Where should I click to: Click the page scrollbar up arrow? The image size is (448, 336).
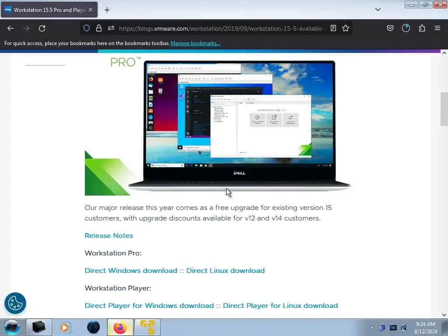pyautogui.click(x=444, y=53)
